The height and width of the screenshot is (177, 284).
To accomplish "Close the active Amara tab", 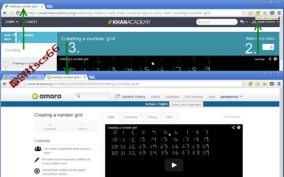I will [x=84, y=77].
